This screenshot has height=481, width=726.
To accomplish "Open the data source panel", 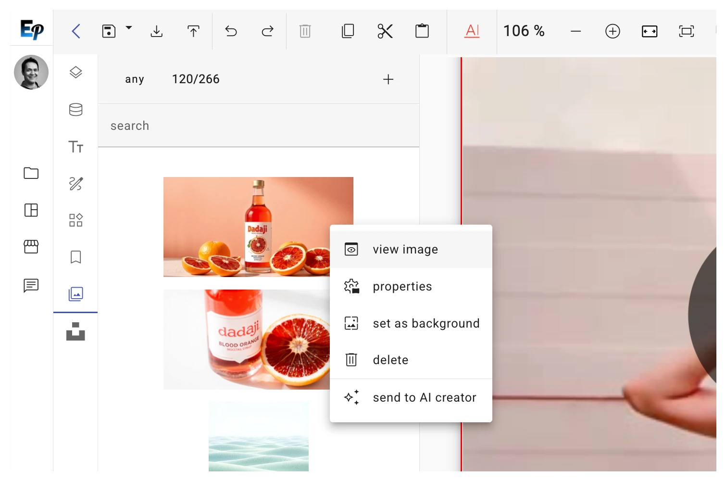I will point(75,109).
